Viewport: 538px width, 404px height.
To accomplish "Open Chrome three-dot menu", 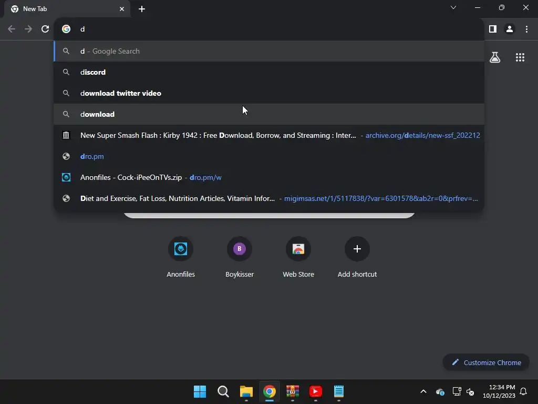I will (526, 29).
